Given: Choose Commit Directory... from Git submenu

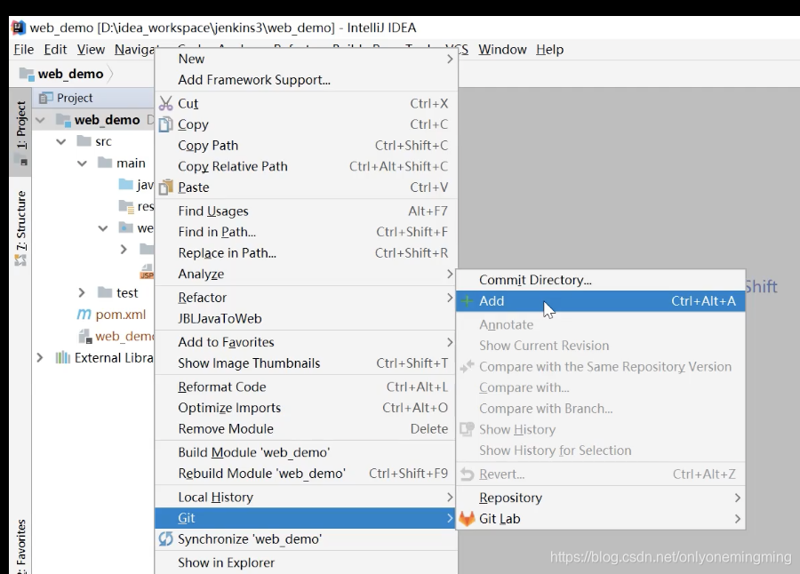Looking at the screenshot, I should [x=601, y=280].
